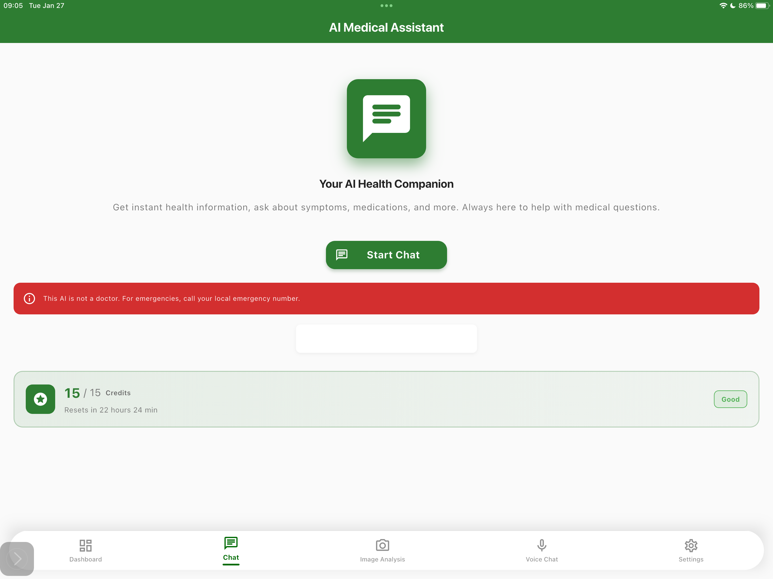Open the Voice Chat tab
The height and width of the screenshot is (579, 773).
(x=542, y=550)
